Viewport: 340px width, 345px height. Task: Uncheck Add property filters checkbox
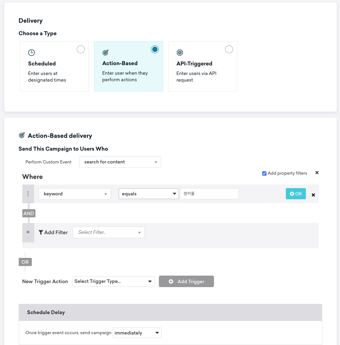pos(265,173)
